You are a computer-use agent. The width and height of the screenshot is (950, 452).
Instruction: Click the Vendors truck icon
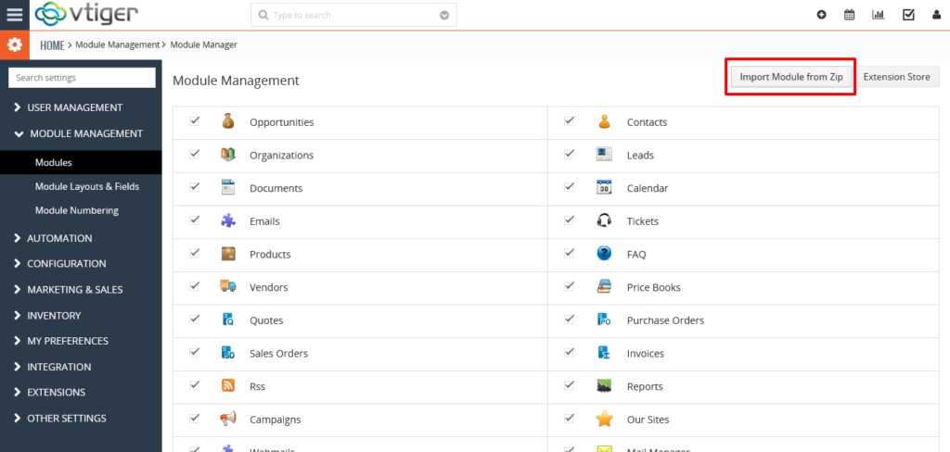point(228,286)
